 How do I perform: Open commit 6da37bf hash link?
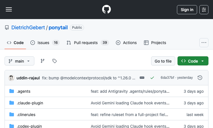tap(167, 78)
